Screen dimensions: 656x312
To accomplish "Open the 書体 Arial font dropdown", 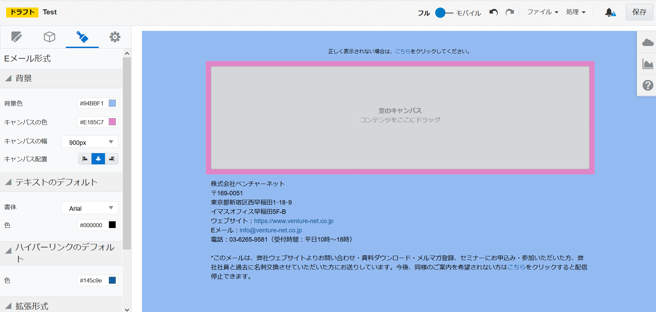I will 90,208.
